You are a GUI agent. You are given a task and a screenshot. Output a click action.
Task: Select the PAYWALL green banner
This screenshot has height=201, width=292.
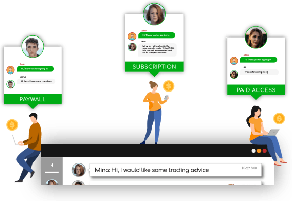pyautogui.click(x=33, y=99)
